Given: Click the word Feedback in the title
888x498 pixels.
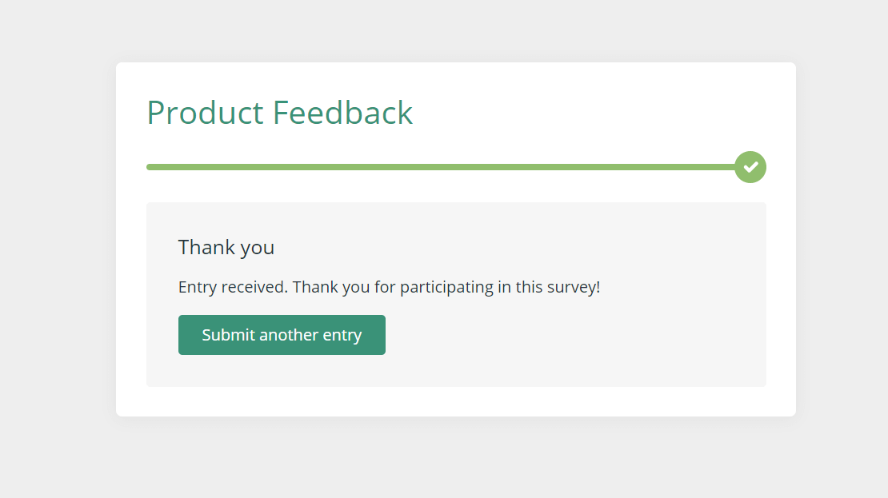Looking at the screenshot, I should tap(342, 112).
